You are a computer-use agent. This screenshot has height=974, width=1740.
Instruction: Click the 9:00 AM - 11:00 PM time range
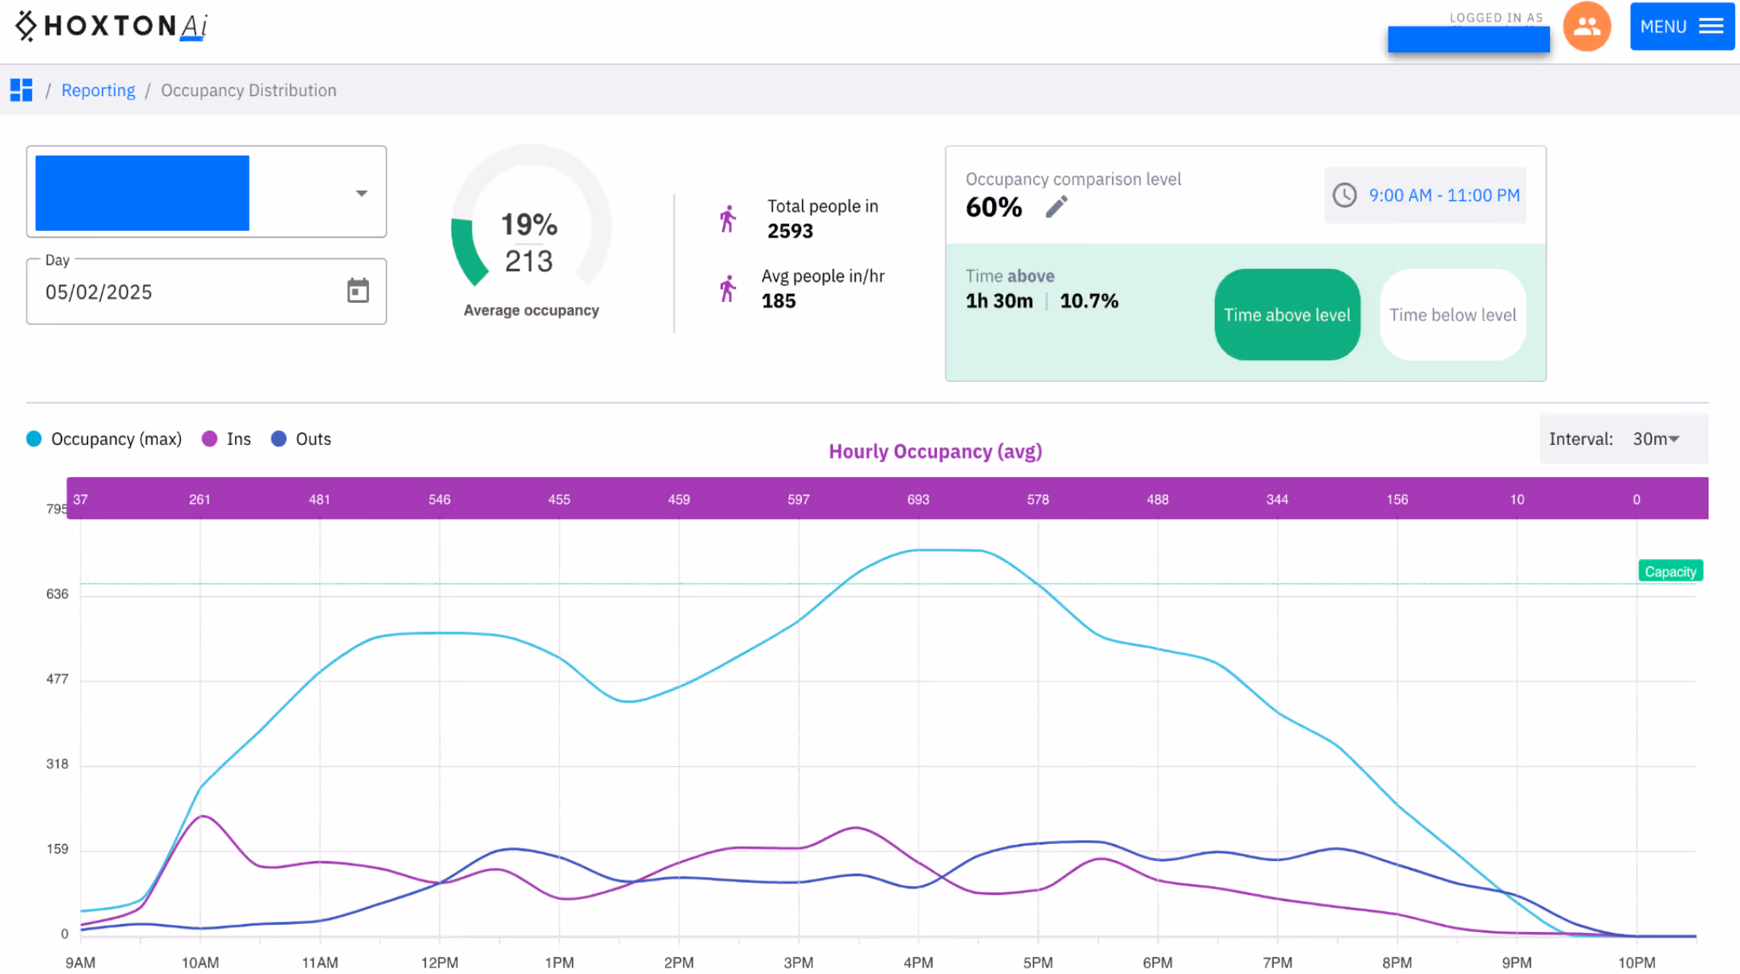click(x=1443, y=195)
